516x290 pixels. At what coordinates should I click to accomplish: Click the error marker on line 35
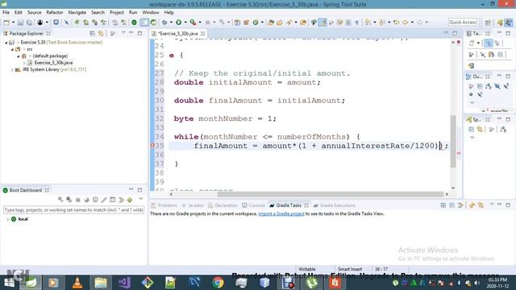(x=152, y=146)
